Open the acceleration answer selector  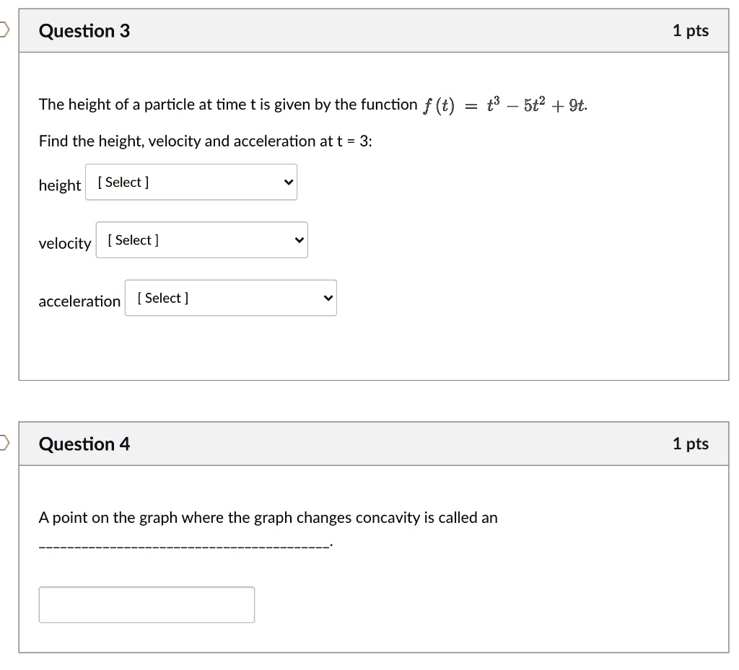click(x=231, y=298)
